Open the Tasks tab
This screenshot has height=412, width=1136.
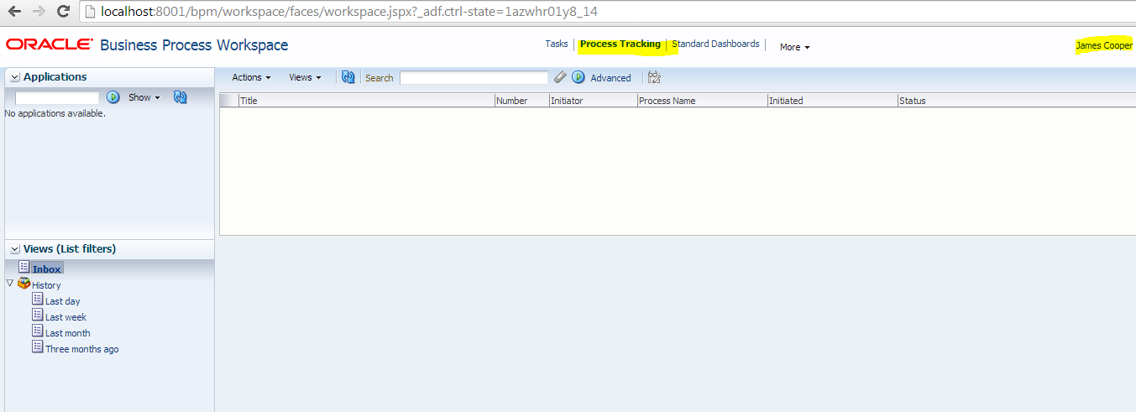coord(557,44)
